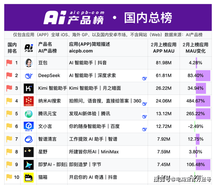Click the large Ai 产品榜 banner logo

[74, 18]
